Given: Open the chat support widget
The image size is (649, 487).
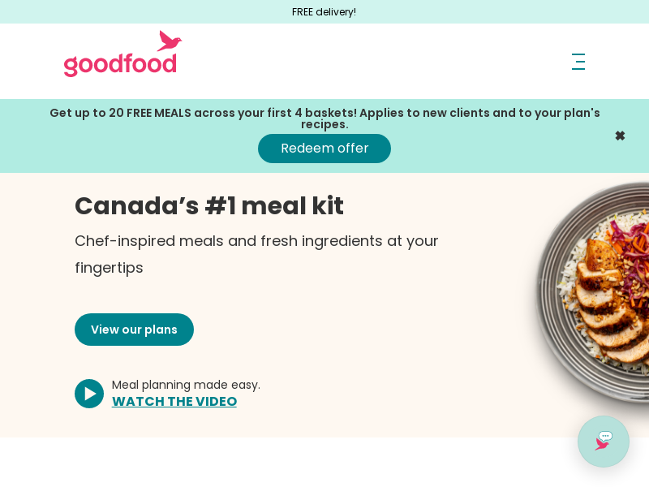Looking at the screenshot, I should 604,442.
